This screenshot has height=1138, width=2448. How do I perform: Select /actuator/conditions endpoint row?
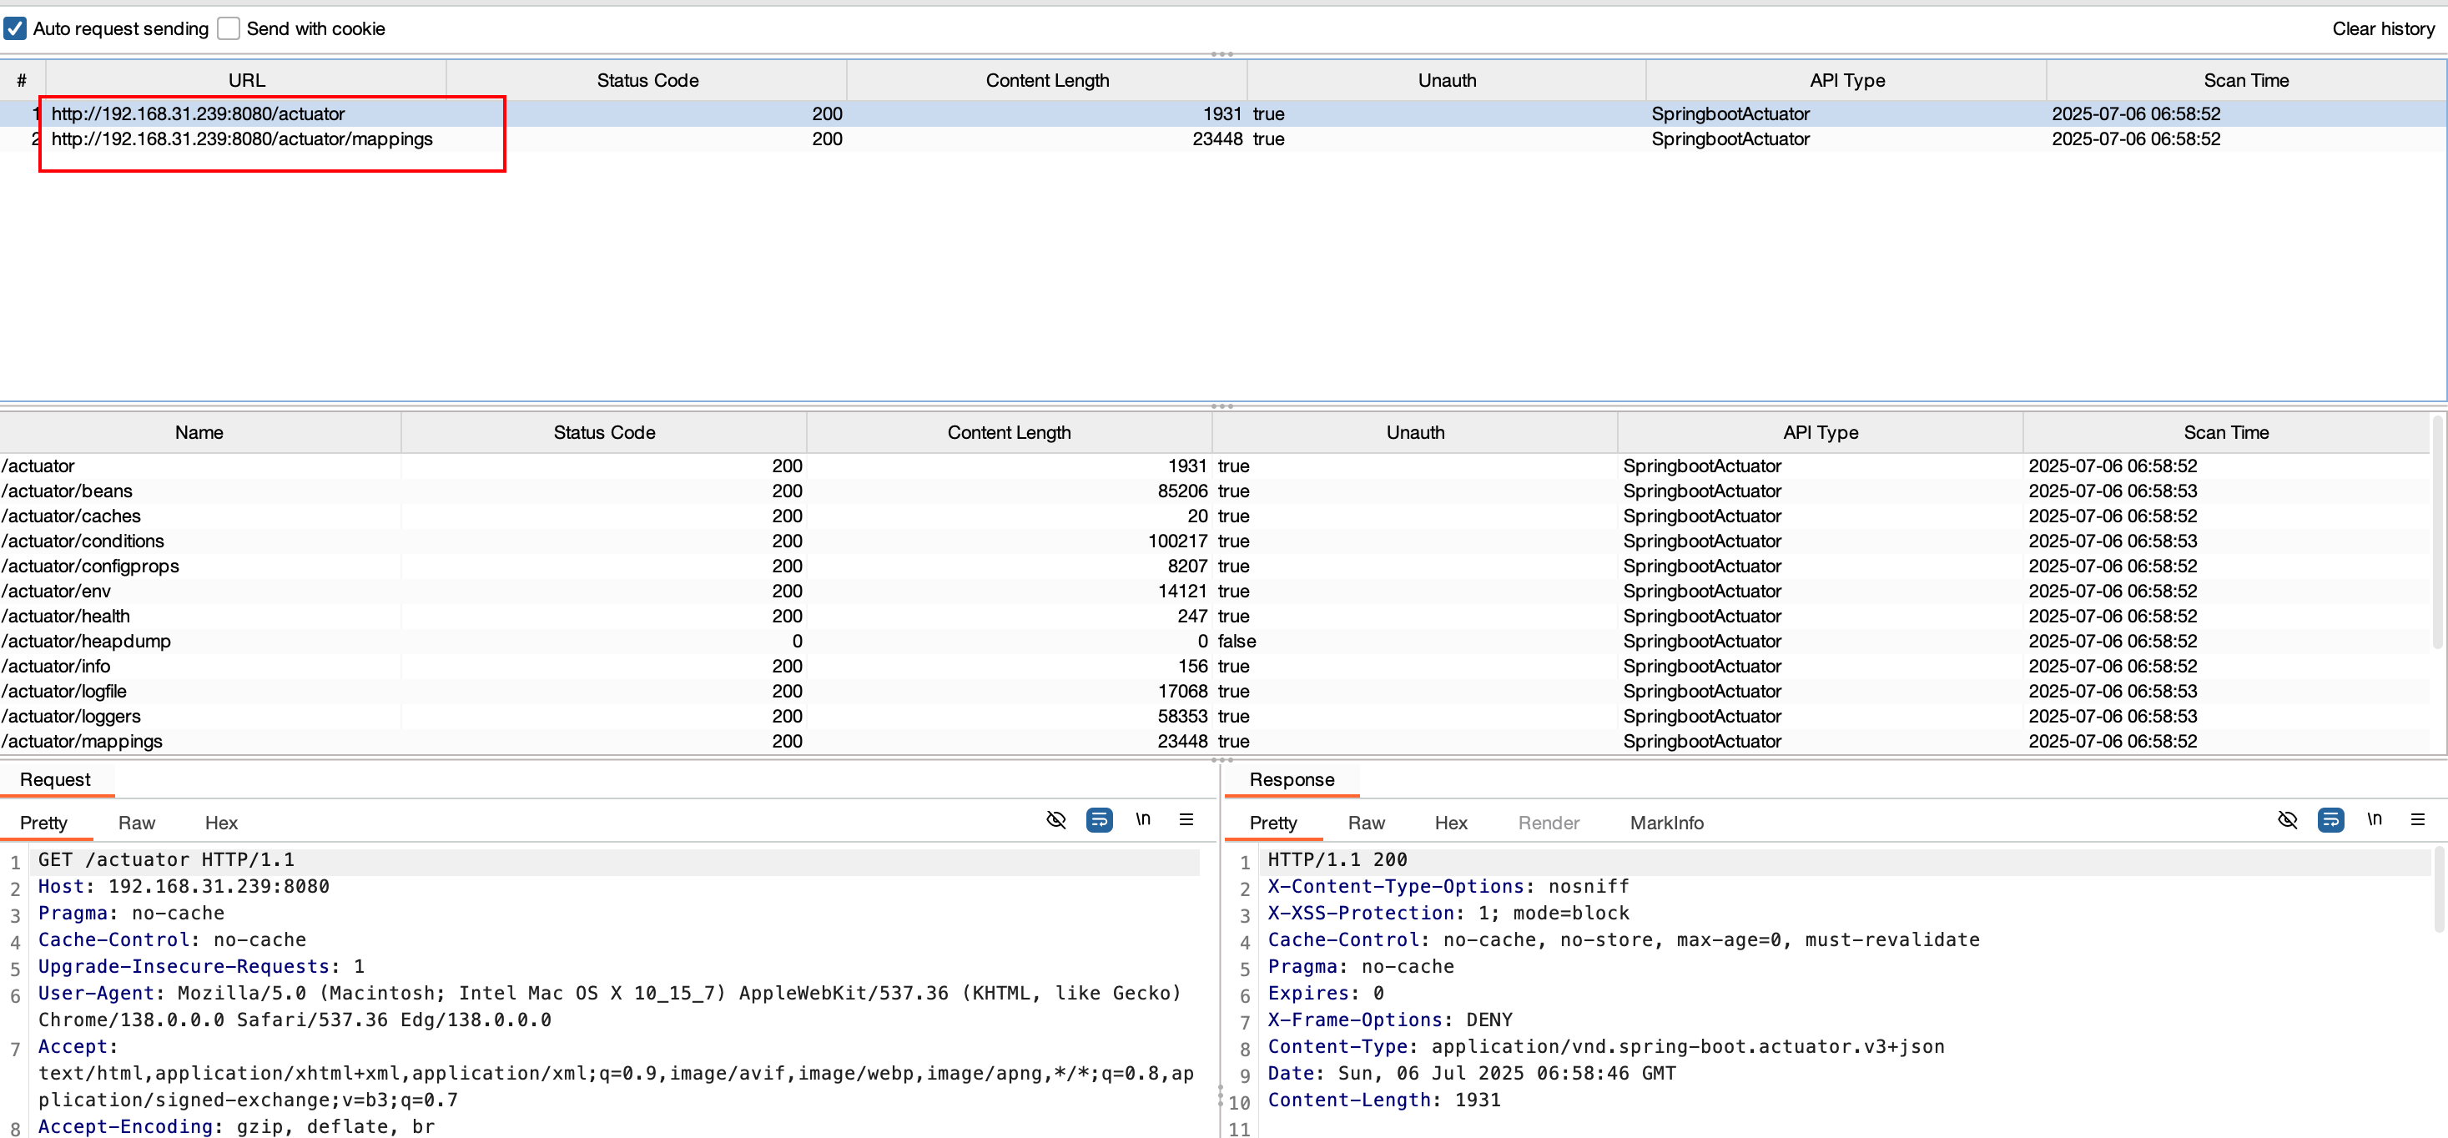coord(1215,541)
